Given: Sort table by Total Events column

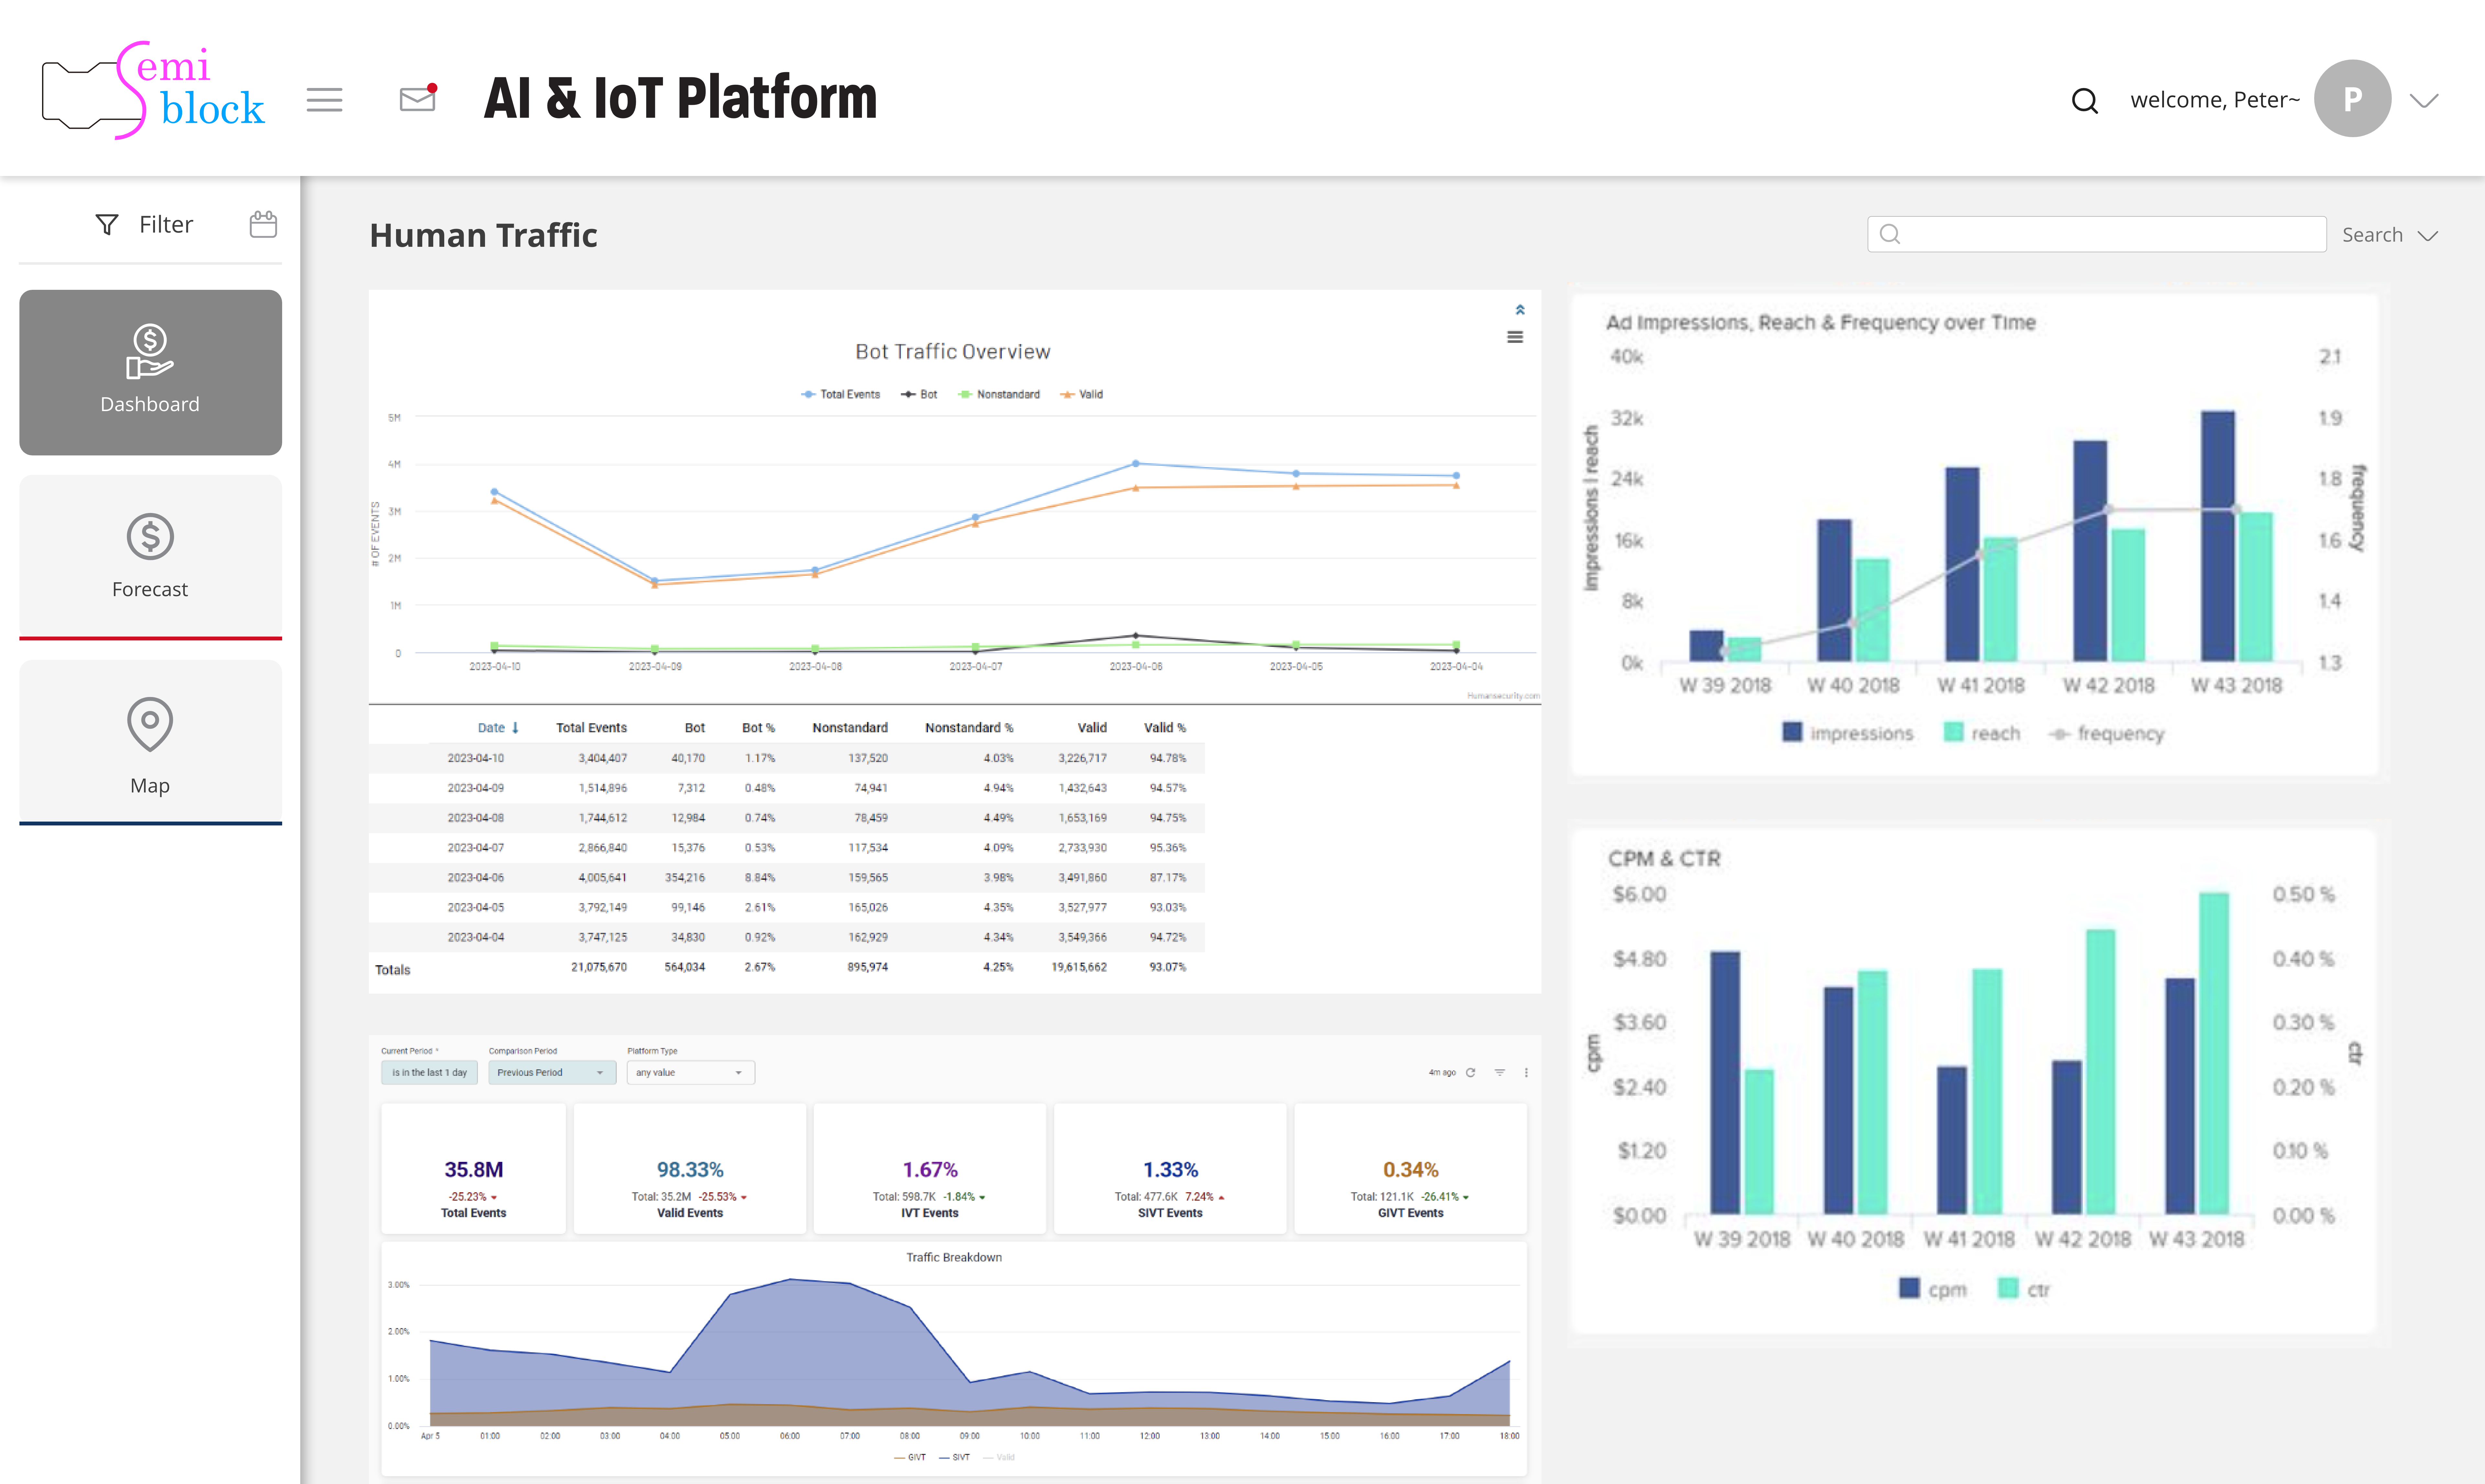Looking at the screenshot, I should 591,728.
